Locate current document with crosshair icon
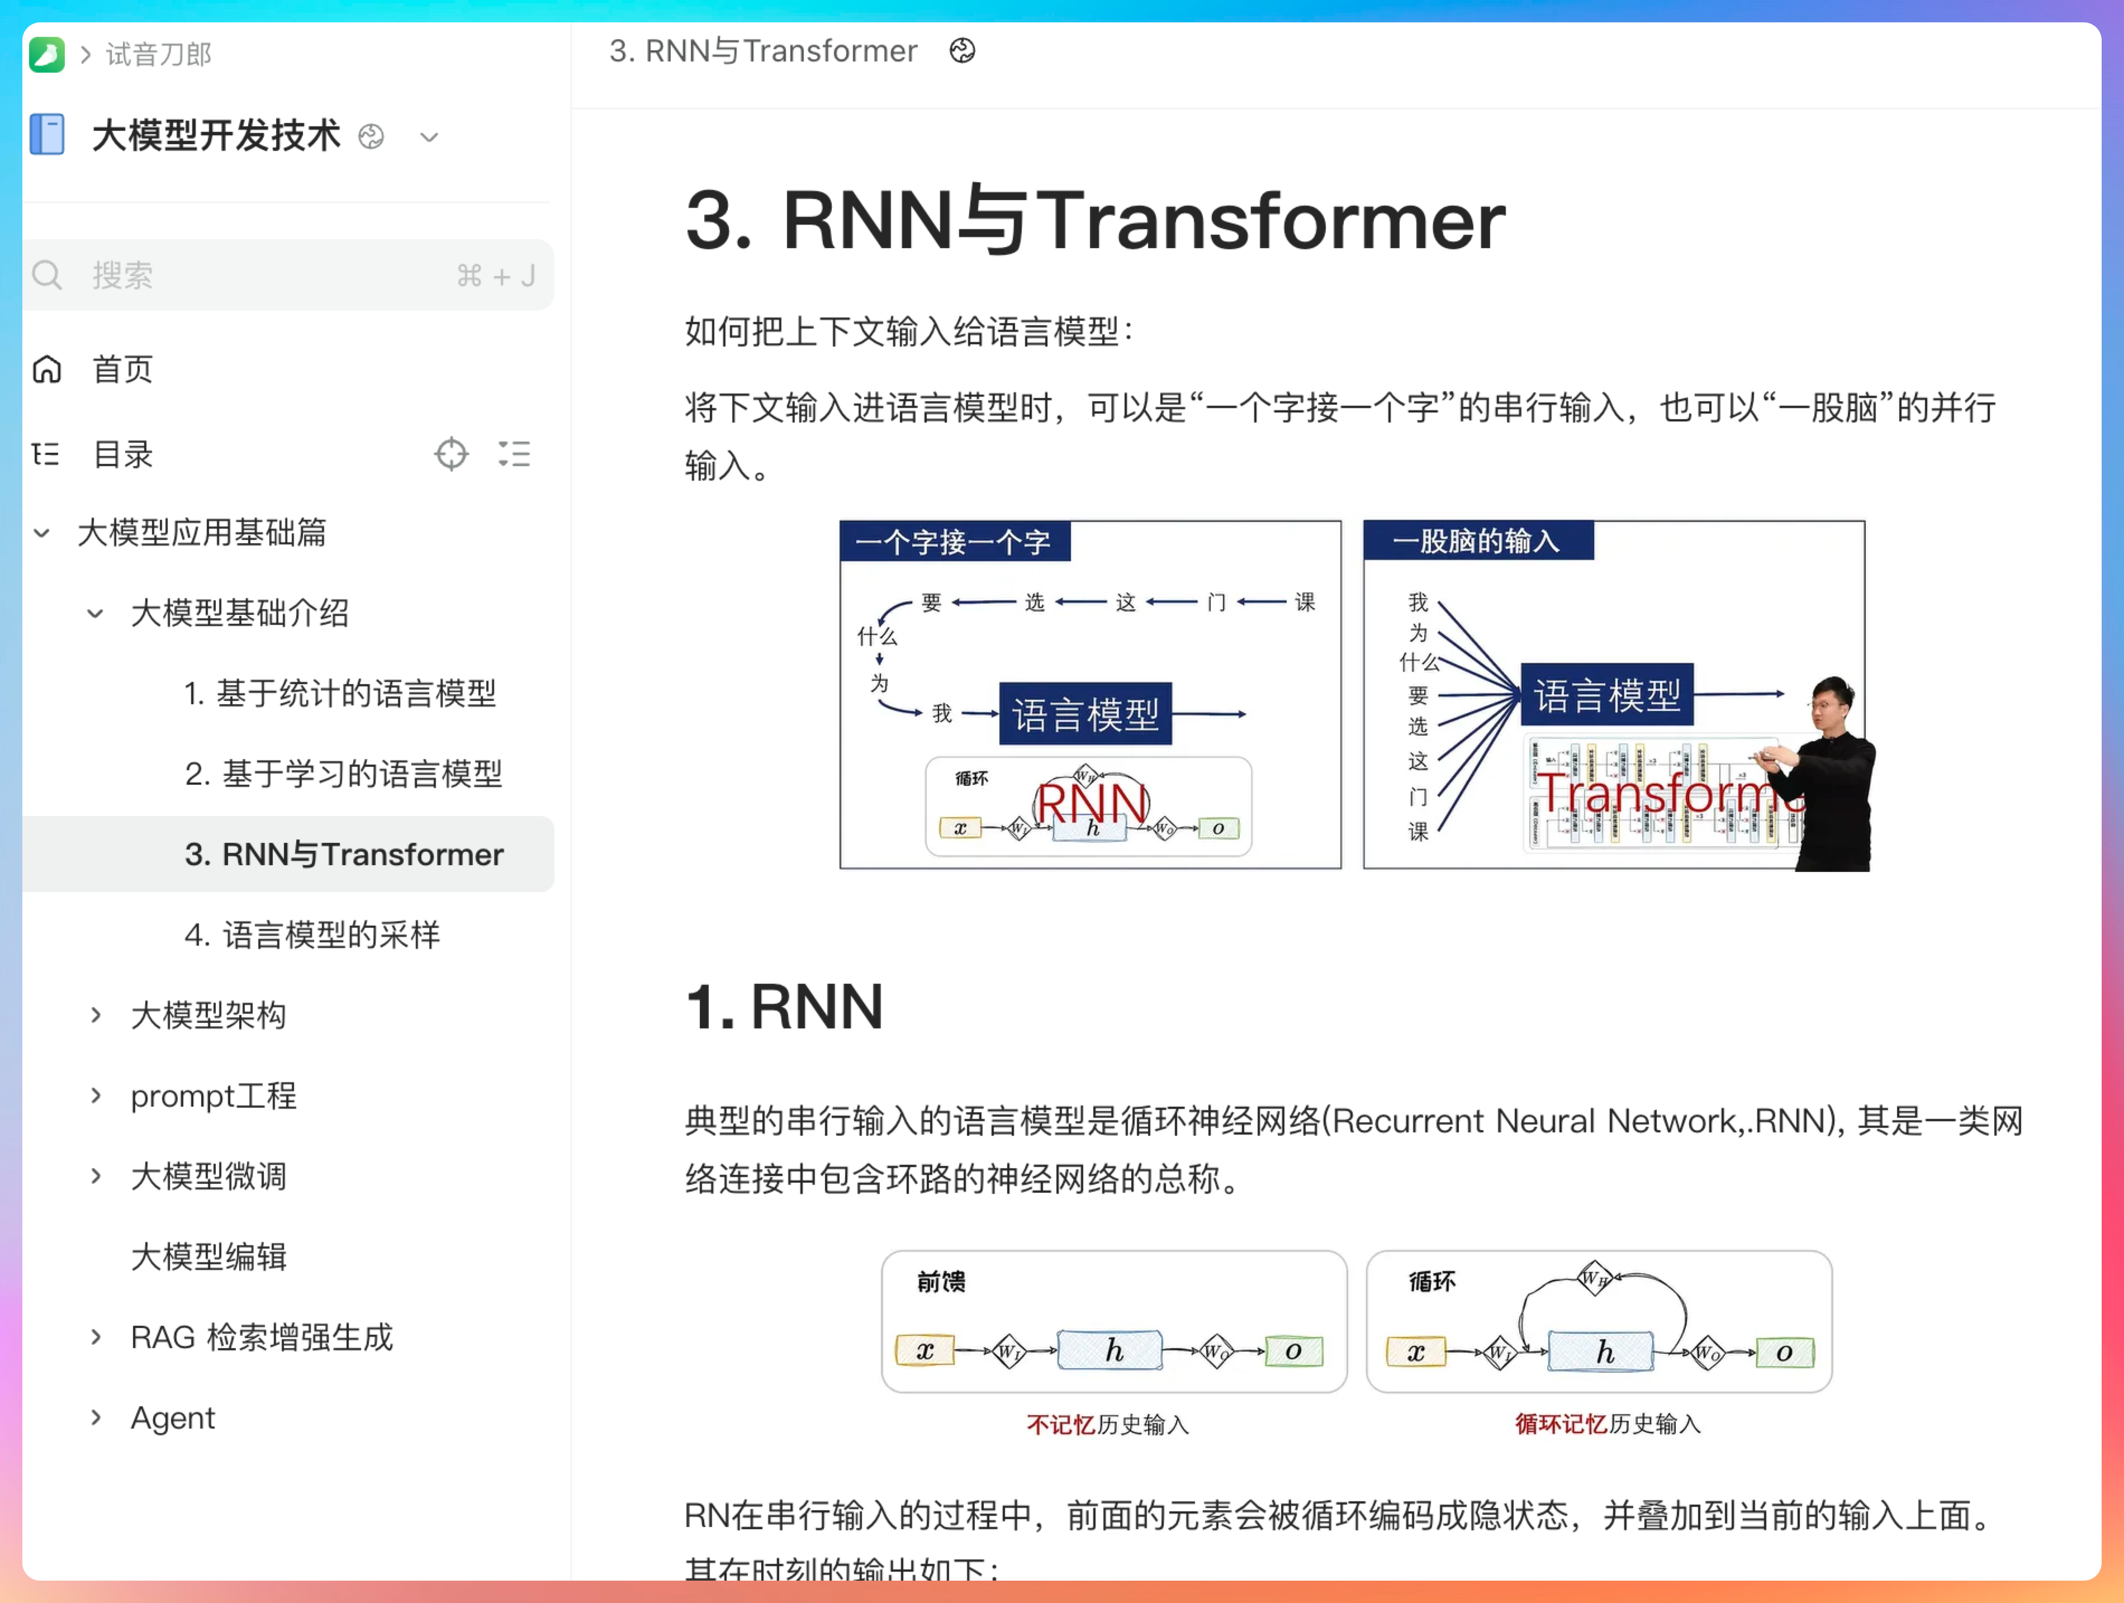Viewport: 2124px width, 1603px height. click(451, 453)
